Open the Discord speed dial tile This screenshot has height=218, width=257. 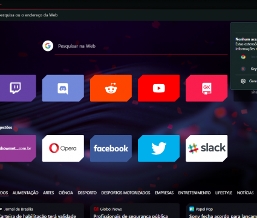(x=63, y=88)
